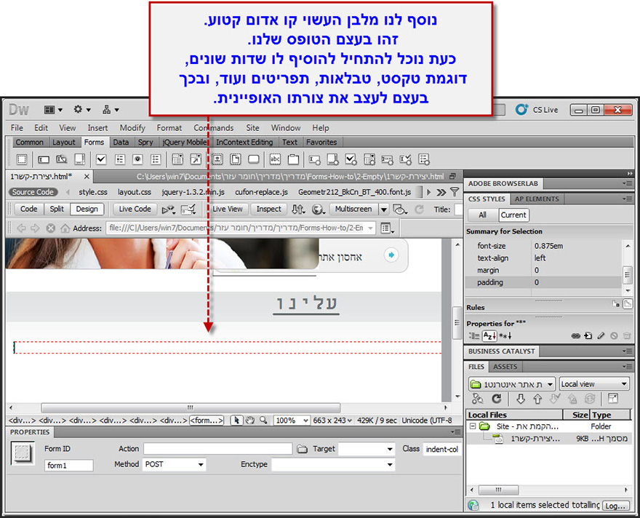Open the Local view dropdown

click(594, 384)
